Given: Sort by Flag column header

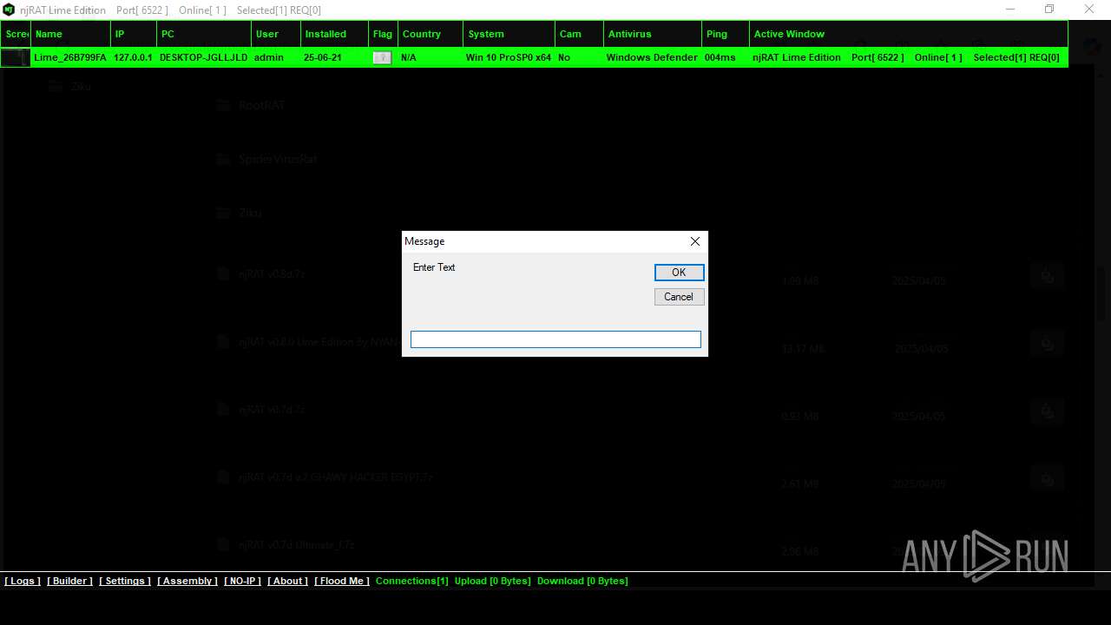Looking at the screenshot, I should 383,34.
